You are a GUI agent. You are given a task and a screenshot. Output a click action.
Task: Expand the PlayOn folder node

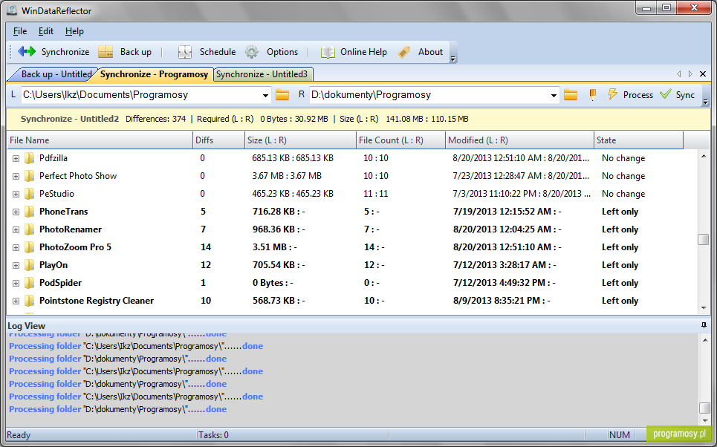tap(16, 266)
